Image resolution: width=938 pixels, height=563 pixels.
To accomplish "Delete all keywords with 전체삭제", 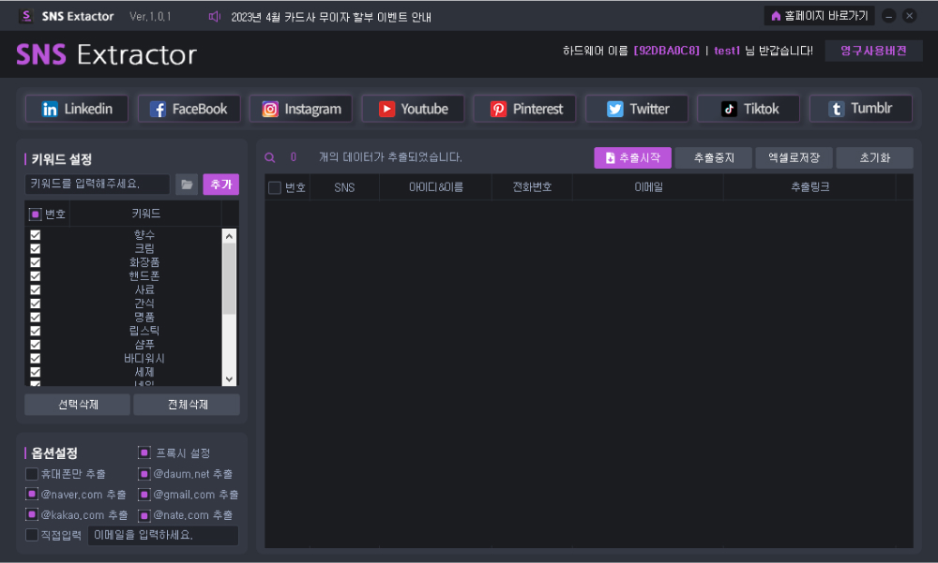I will coord(187,405).
